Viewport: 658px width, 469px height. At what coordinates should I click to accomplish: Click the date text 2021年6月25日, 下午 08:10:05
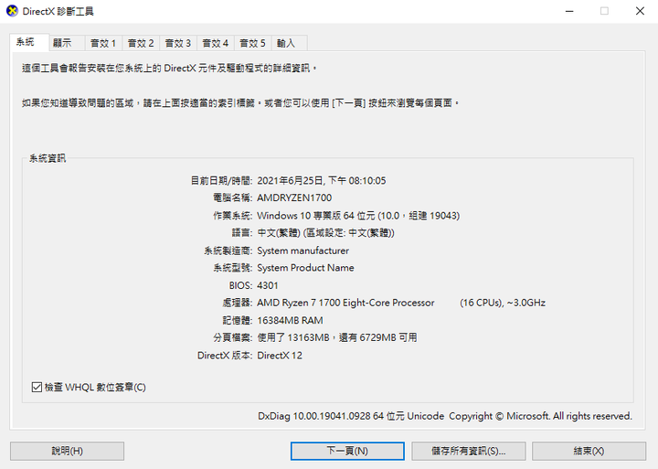click(322, 180)
